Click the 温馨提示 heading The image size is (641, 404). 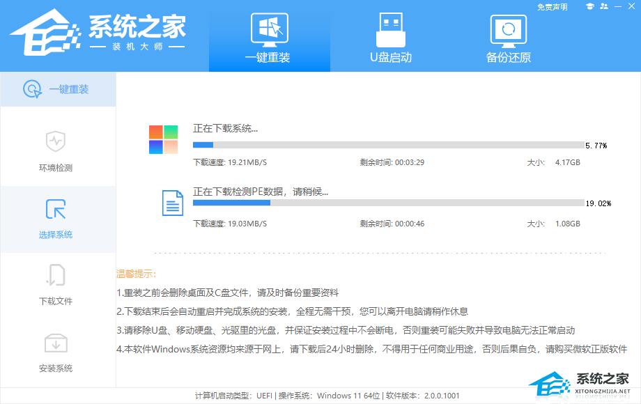(137, 274)
